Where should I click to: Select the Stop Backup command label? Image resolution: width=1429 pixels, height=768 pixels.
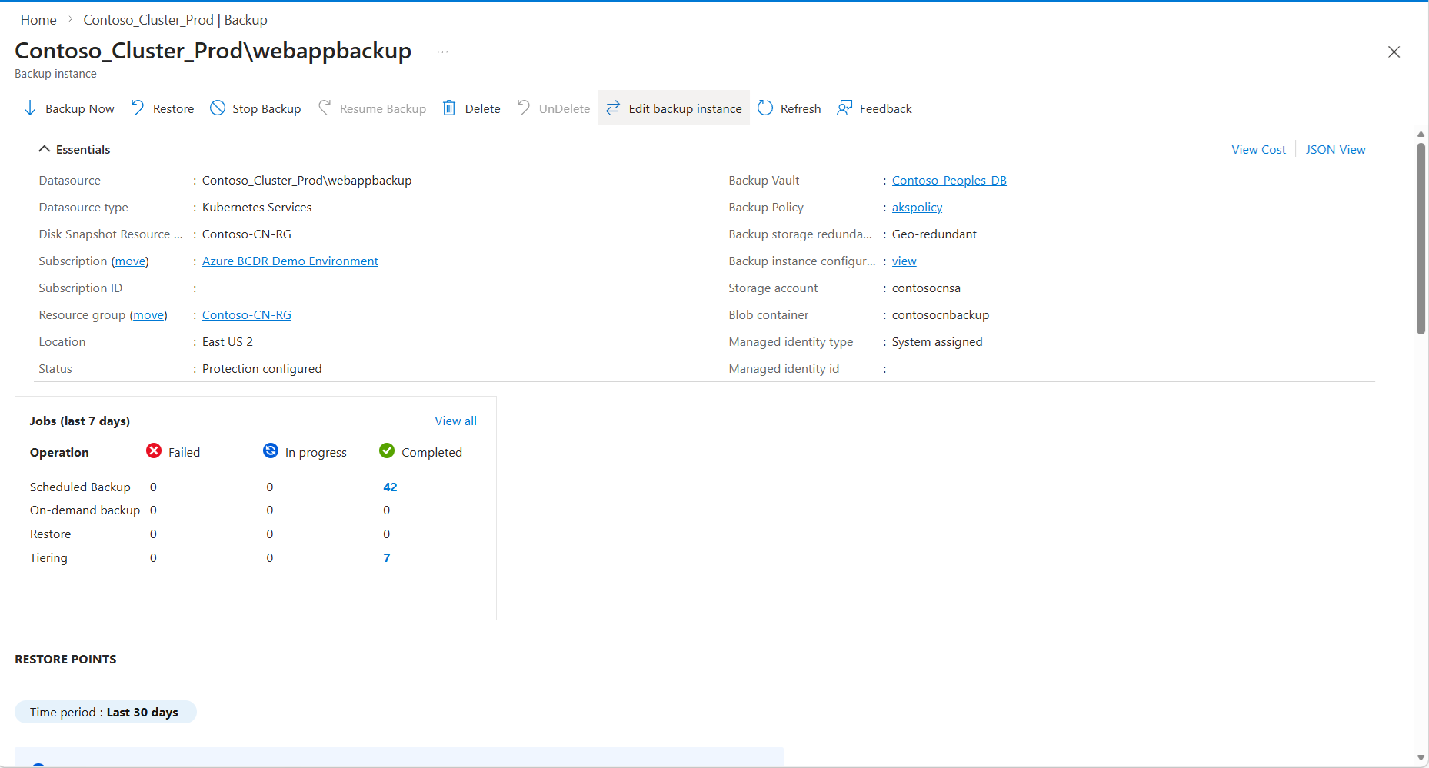click(x=267, y=109)
